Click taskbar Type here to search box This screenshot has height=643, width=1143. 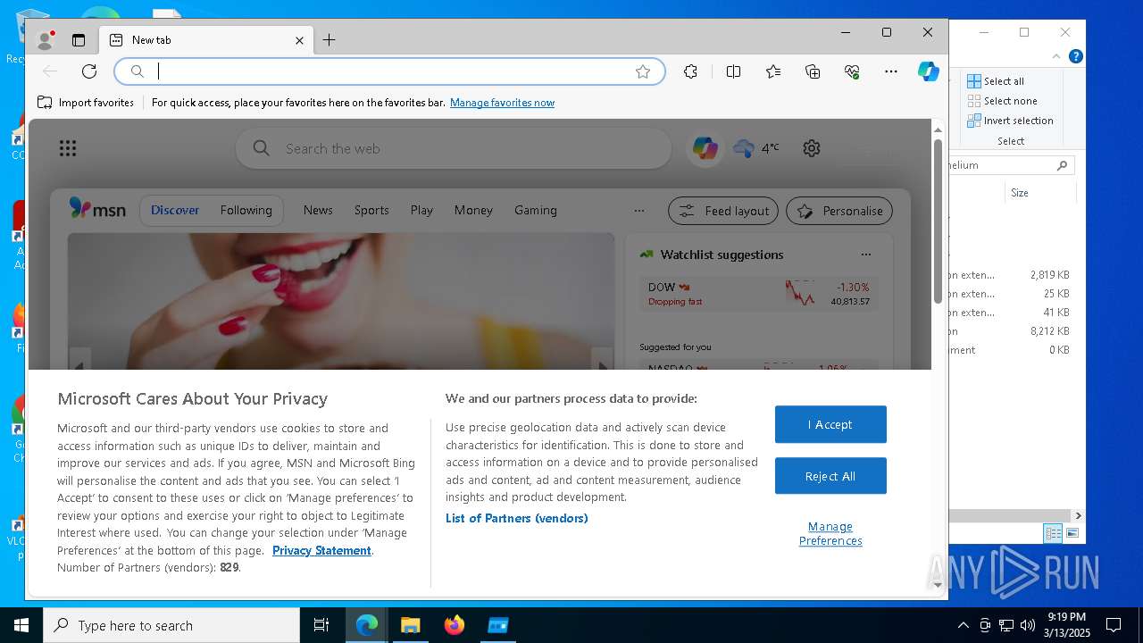[171, 625]
